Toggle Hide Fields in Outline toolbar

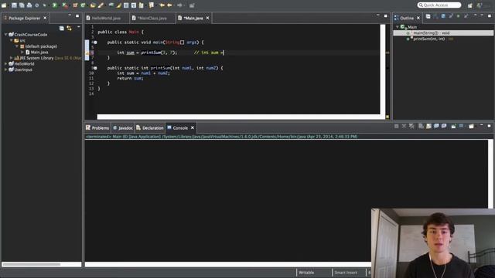click(443, 16)
